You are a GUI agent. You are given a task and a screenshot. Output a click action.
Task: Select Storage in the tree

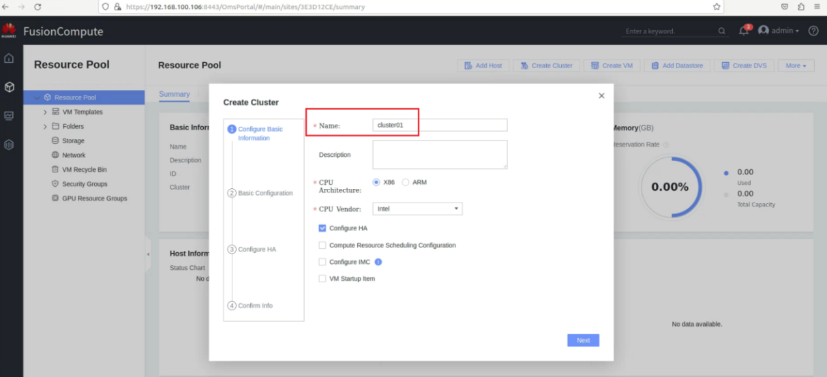tap(73, 140)
